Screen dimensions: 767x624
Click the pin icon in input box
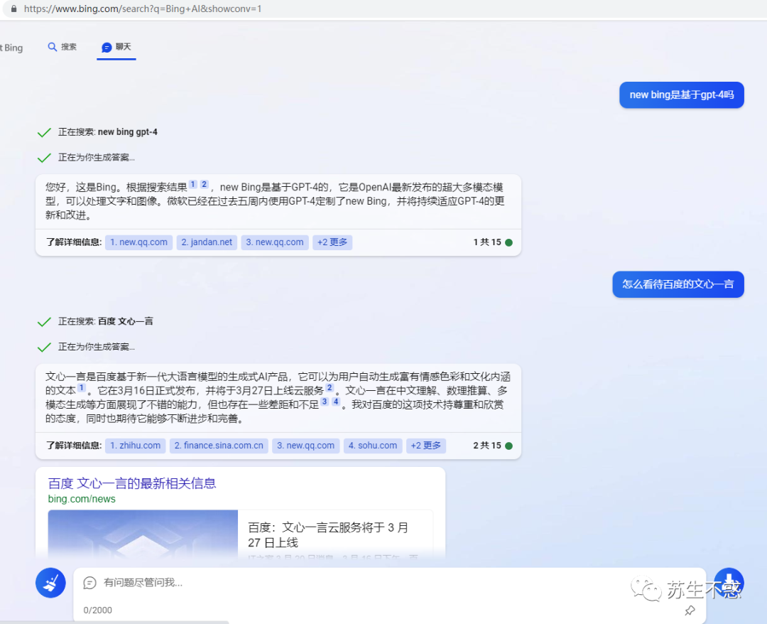690,610
